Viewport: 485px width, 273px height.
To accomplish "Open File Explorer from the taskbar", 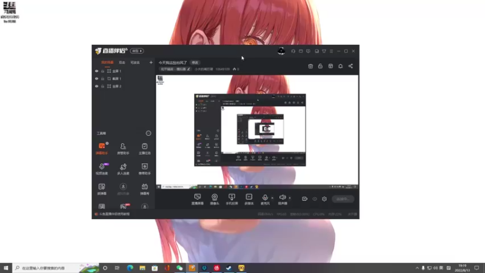I will [142, 268].
